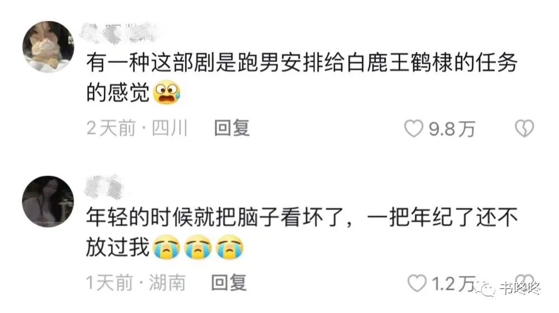Open the dark avatar of second commenter
559x313 pixels.
(x=48, y=201)
